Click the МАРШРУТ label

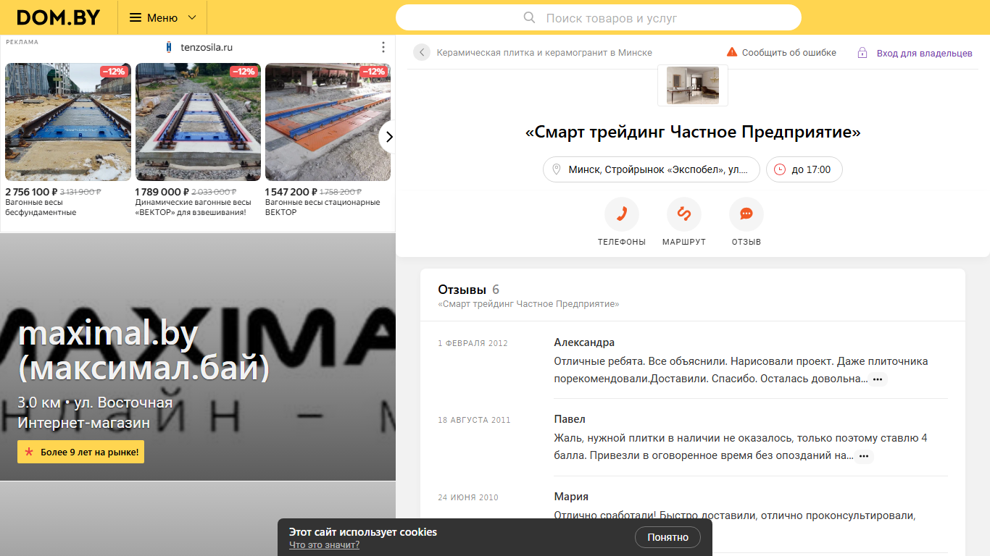tap(684, 242)
